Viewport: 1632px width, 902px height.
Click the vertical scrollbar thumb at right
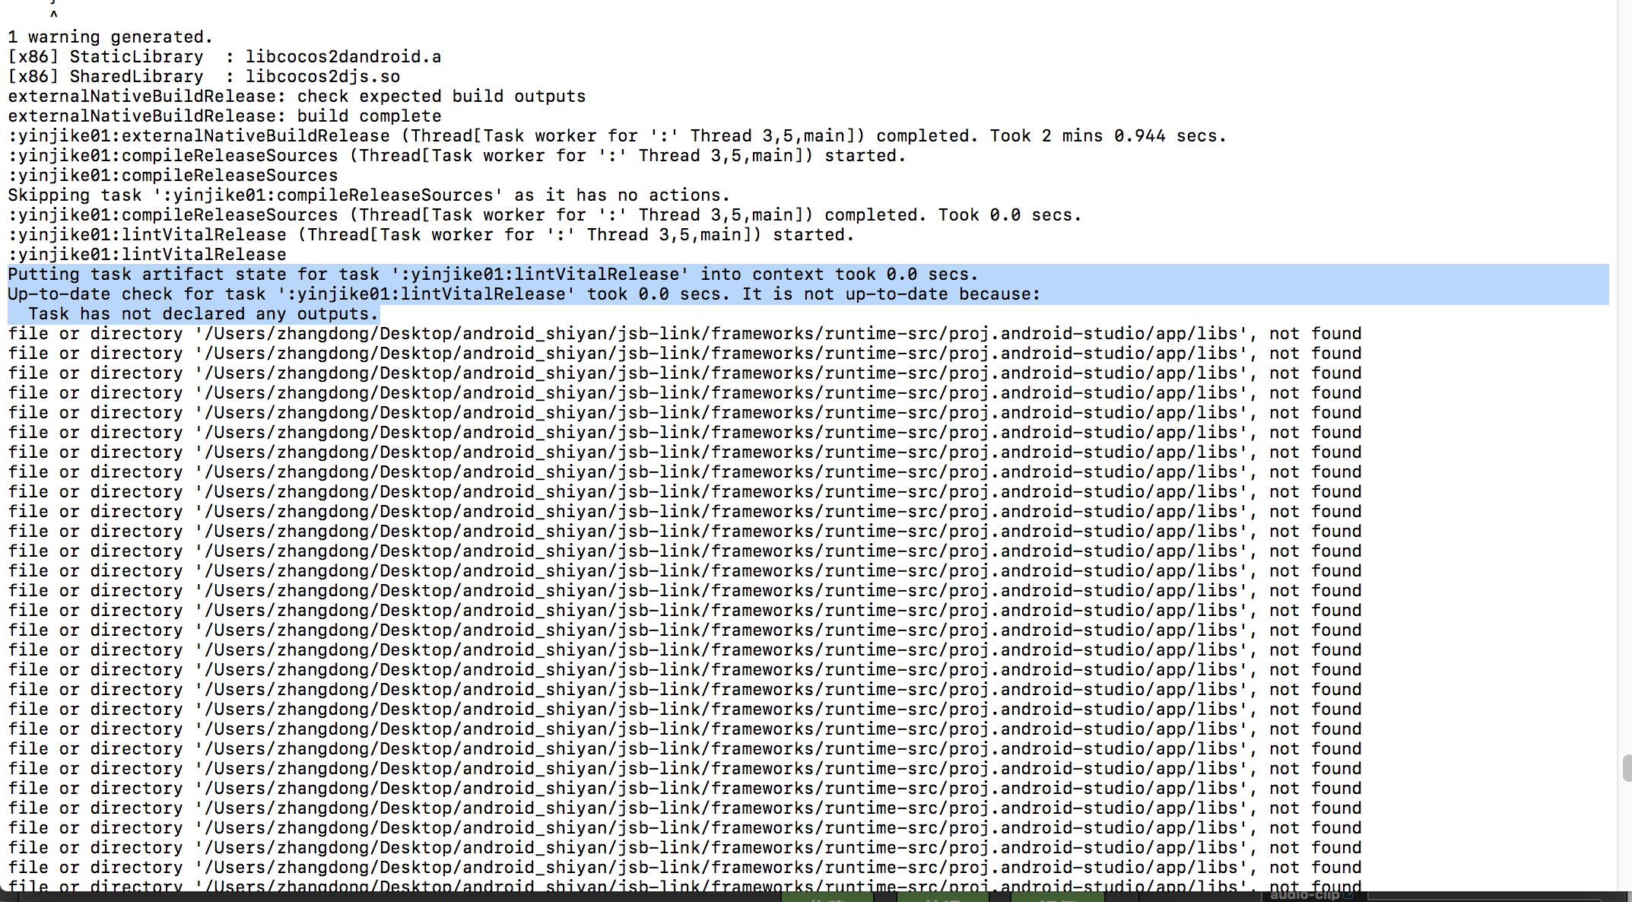point(1626,768)
